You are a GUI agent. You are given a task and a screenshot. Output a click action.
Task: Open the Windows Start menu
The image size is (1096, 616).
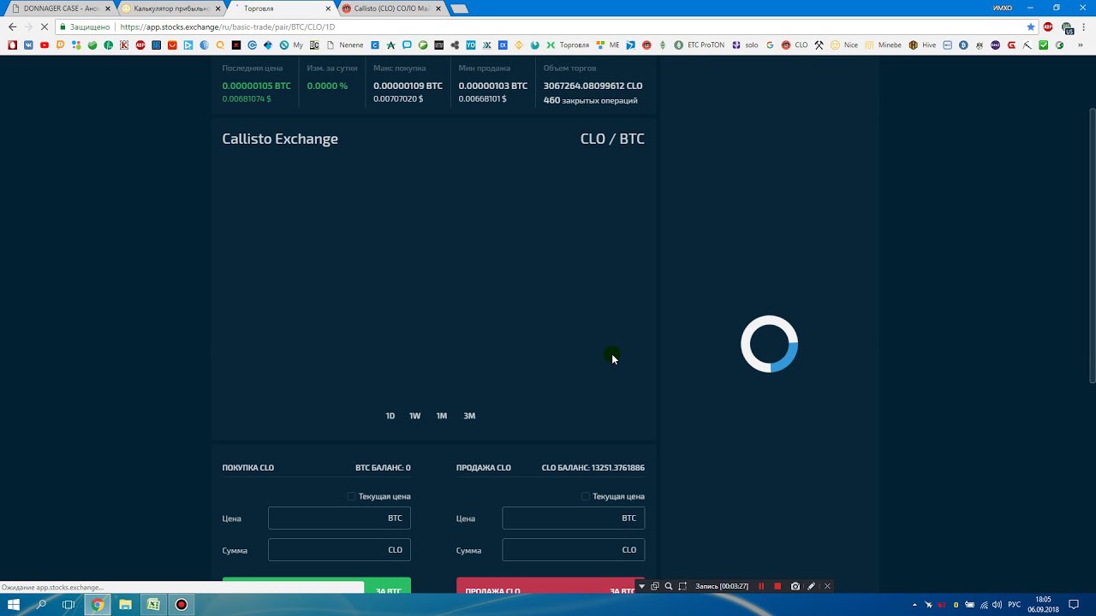(14, 604)
